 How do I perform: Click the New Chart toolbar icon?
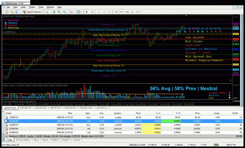[x=7, y=12]
